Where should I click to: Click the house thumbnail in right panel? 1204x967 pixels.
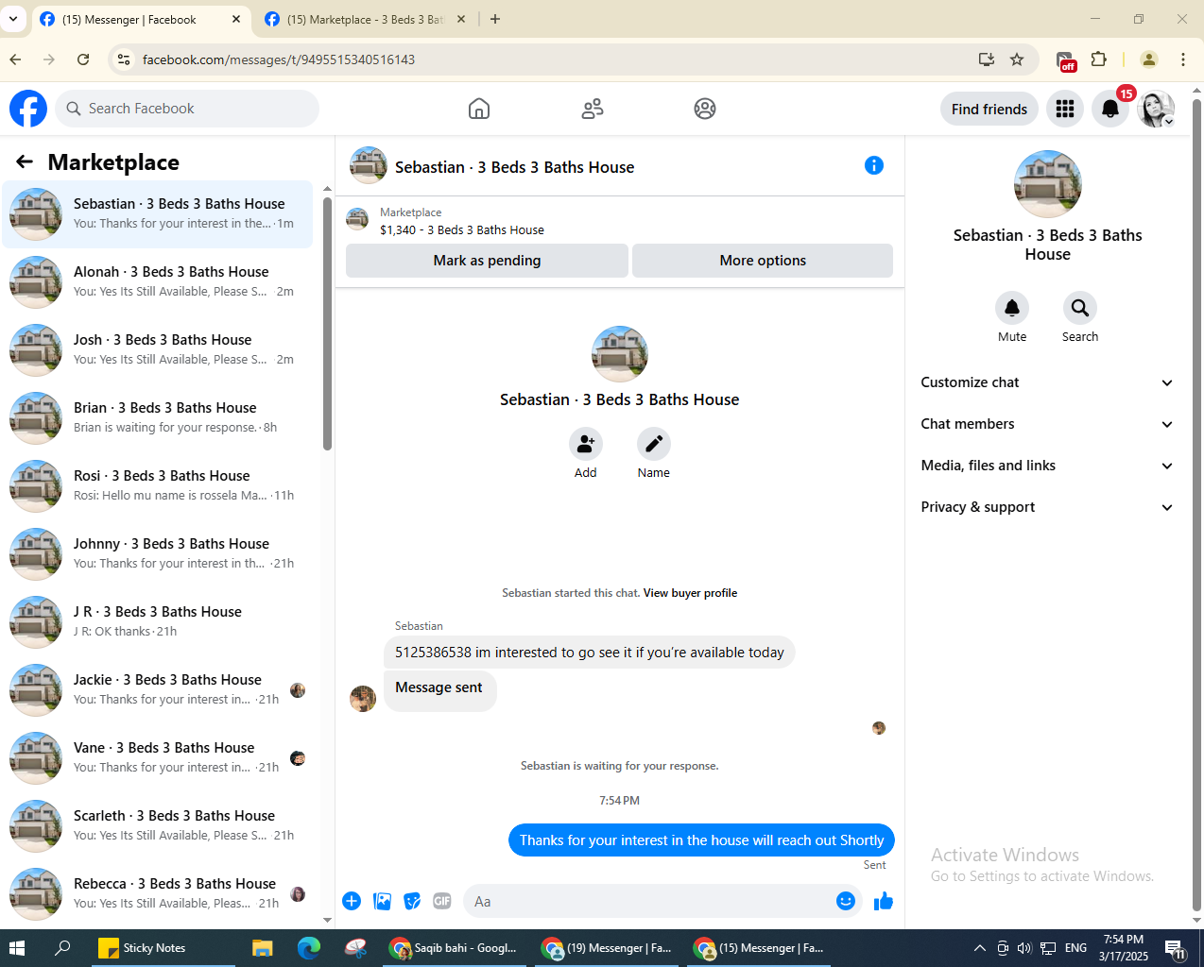(x=1047, y=184)
